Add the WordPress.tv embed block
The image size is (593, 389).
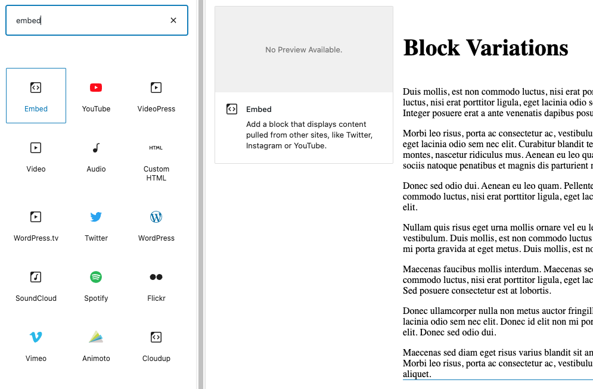pyautogui.click(x=36, y=225)
